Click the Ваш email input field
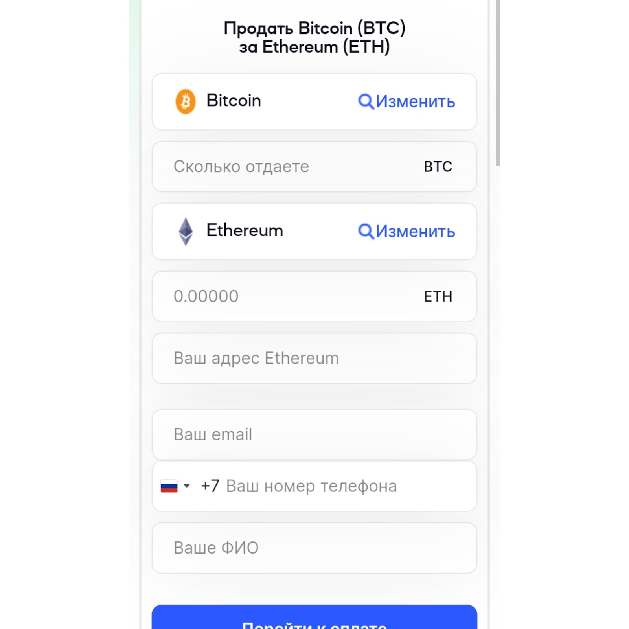The height and width of the screenshot is (629, 629). click(x=314, y=434)
